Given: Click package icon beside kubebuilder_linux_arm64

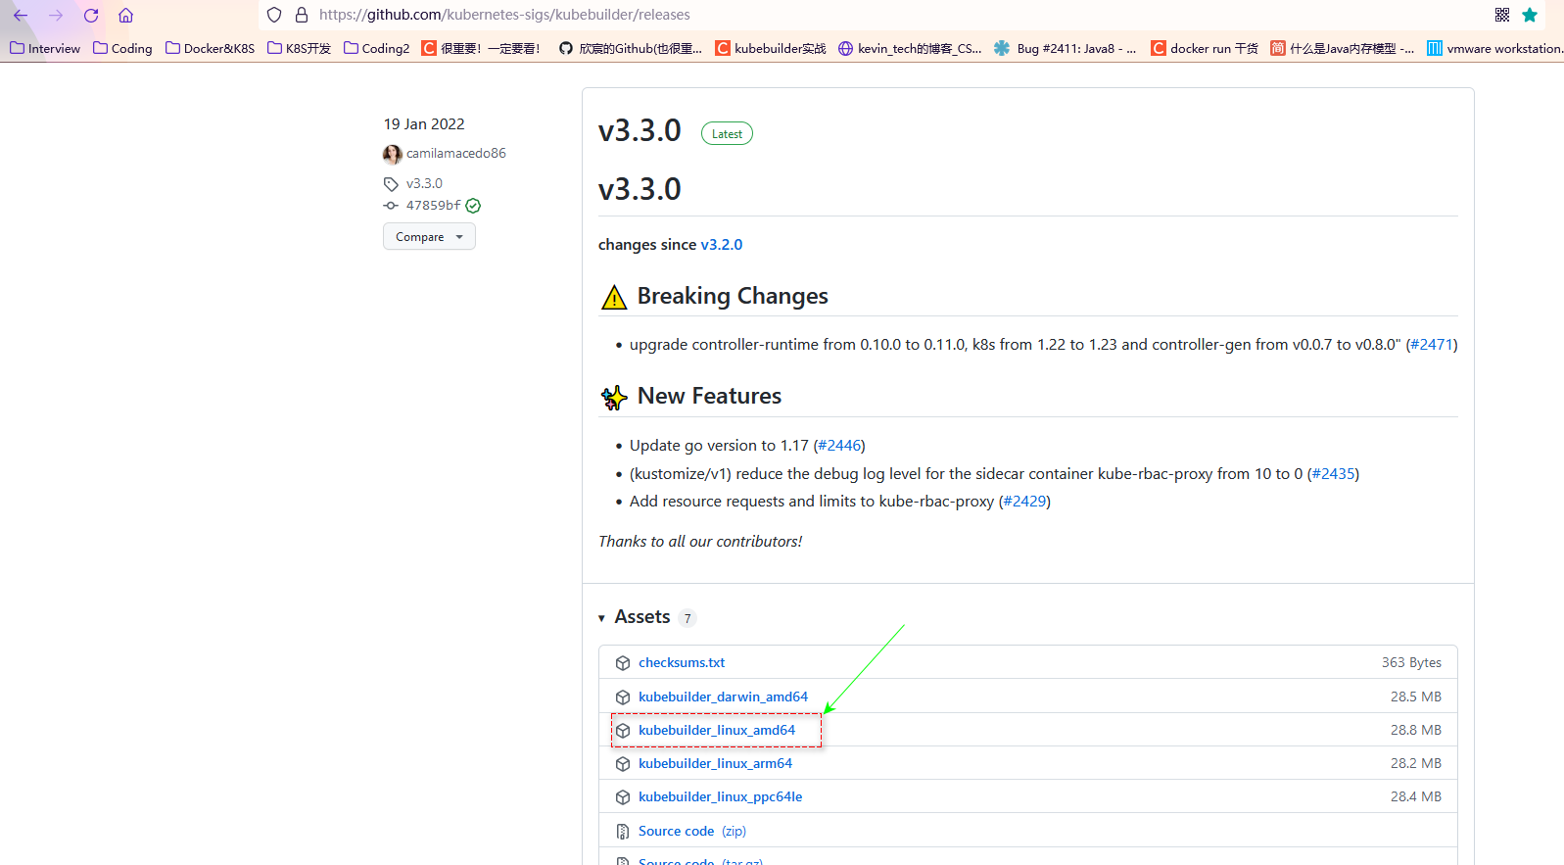Looking at the screenshot, I should (x=623, y=764).
